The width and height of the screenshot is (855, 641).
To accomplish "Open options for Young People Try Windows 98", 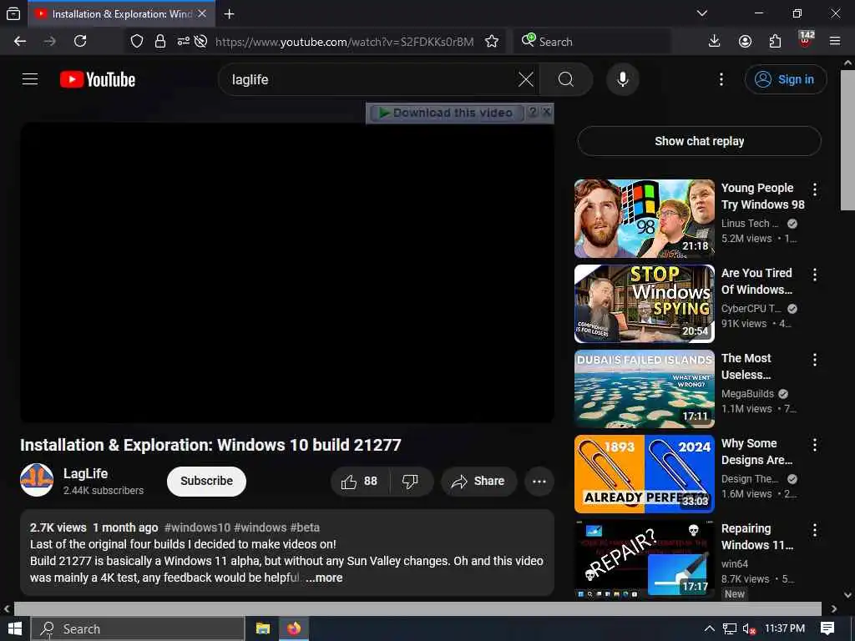I will 815,189.
